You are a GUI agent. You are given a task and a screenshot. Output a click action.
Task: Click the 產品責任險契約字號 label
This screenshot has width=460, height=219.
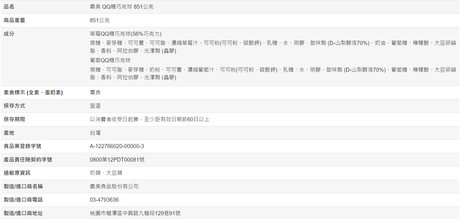click(x=28, y=160)
